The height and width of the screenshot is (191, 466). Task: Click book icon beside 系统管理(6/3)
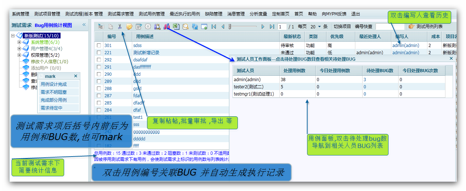26,42
